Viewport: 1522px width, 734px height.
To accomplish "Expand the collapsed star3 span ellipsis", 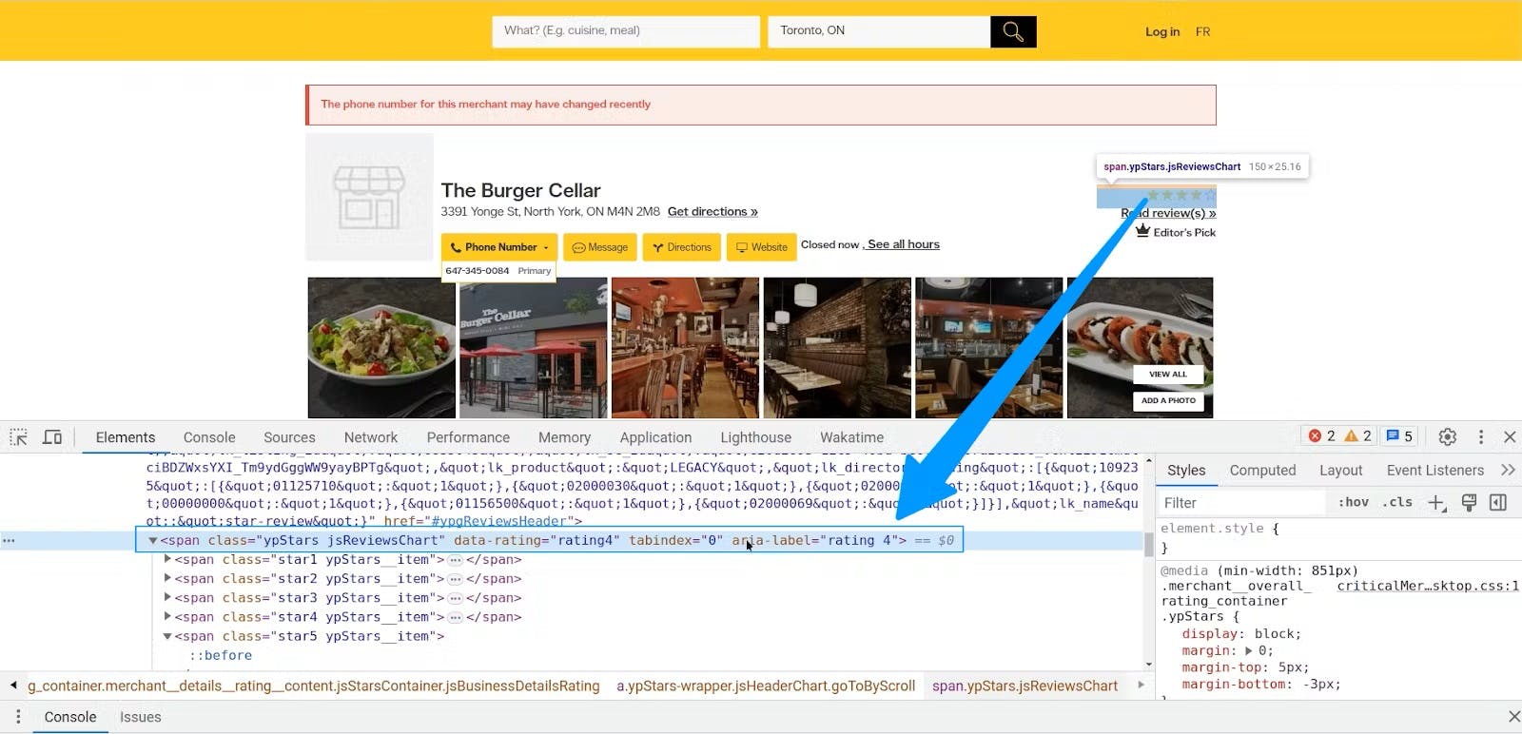I will pyautogui.click(x=455, y=598).
